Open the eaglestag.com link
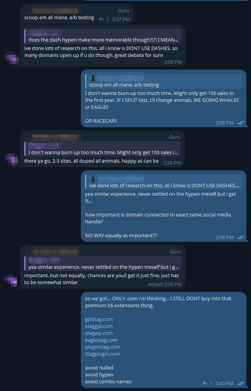 coord(101,340)
